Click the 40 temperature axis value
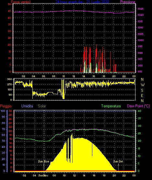The image size is (152, 180). tap(139, 111)
